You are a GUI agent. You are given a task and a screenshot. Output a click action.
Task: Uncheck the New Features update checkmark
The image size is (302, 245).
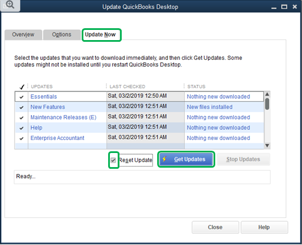point(21,107)
